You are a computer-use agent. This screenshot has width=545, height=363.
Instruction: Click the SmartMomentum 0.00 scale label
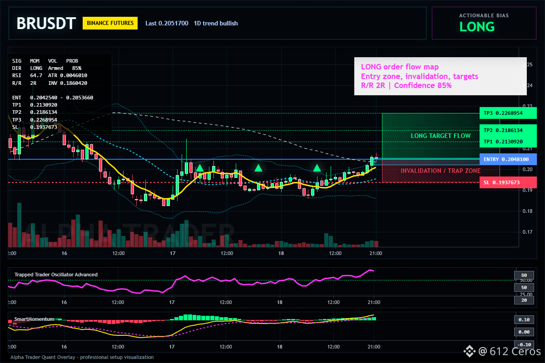(x=524, y=332)
